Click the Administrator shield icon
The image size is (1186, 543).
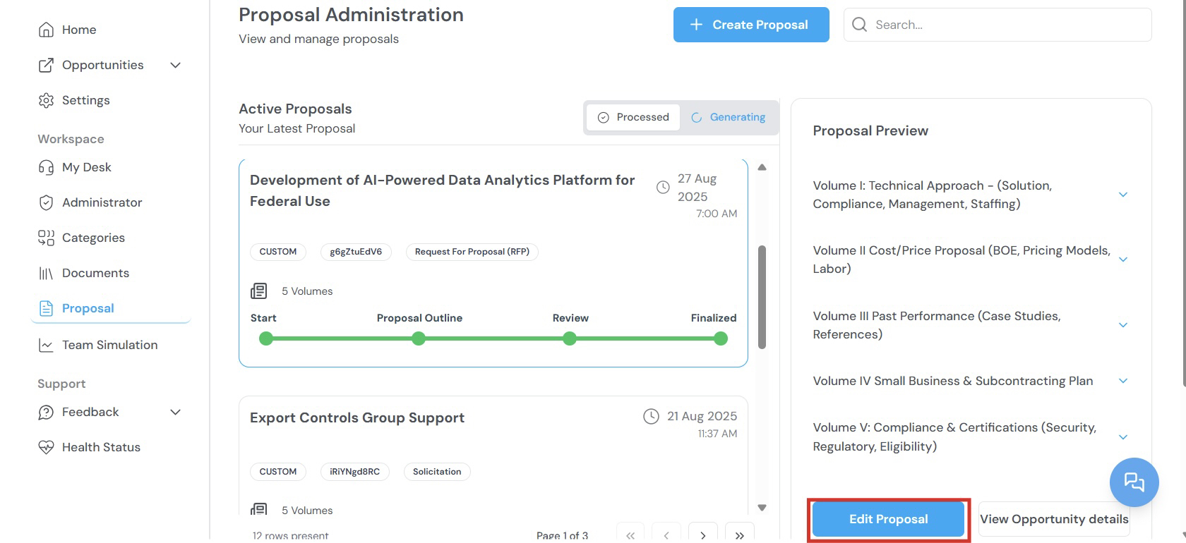pyautogui.click(x=46, y=202)
